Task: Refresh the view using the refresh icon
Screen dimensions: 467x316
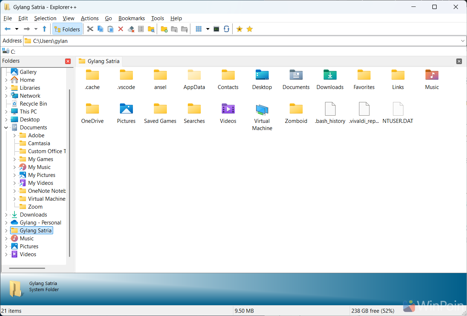Action: 226,29
